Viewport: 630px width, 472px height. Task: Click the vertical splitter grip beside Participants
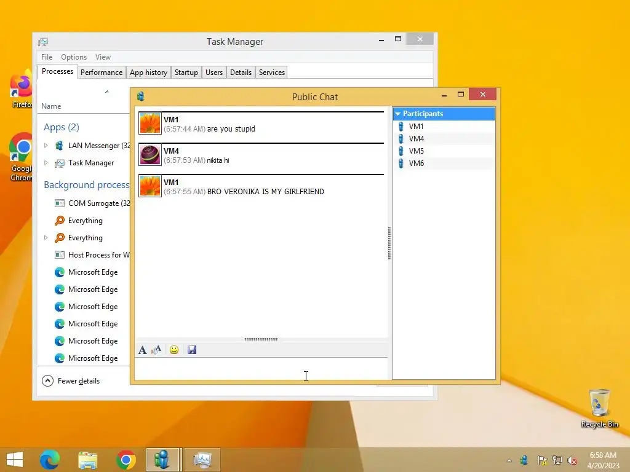click(x=389, y=243)
